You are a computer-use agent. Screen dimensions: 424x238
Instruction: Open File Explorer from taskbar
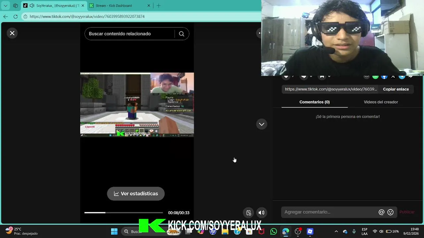(x=225, y=231)
